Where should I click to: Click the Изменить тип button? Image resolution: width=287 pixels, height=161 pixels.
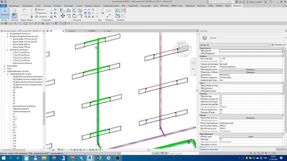tap(278, 45)
